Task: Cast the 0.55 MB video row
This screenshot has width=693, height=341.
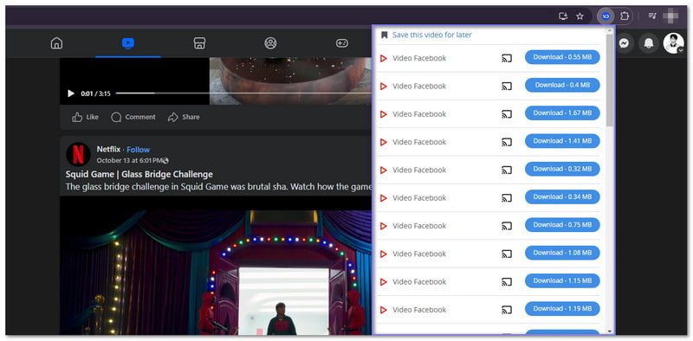Action: point(507,58)
